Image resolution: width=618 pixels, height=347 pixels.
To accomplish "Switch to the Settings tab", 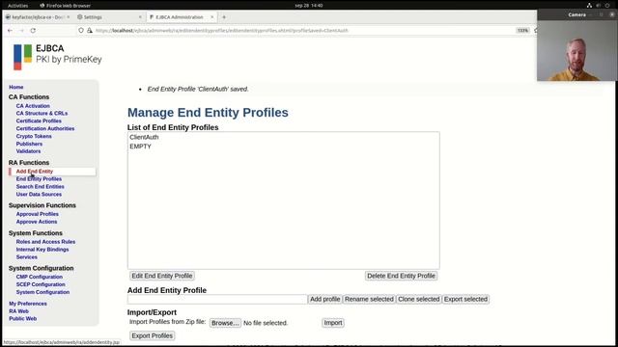I will point(109,17).
